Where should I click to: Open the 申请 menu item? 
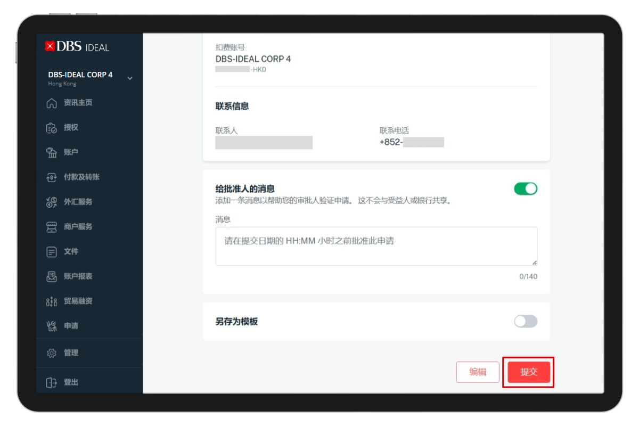71,326
